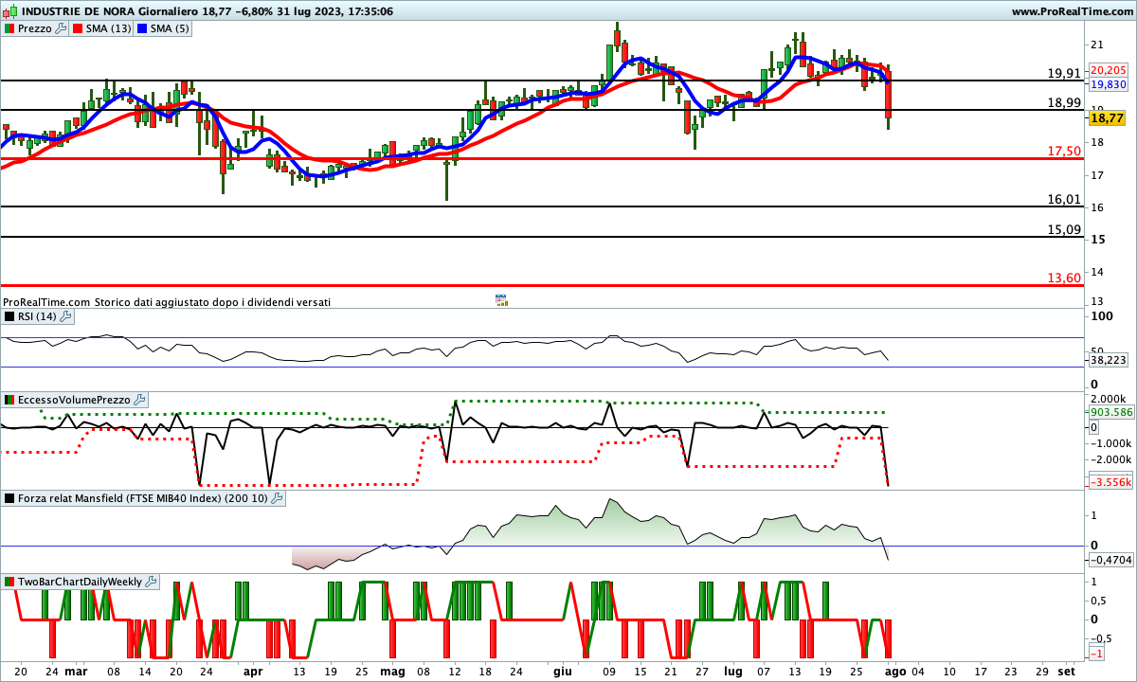The width and height of the screenshot is (1137, 682).
Task: Click the black RSI (14) color swatch
Action: tap(9, 315)
